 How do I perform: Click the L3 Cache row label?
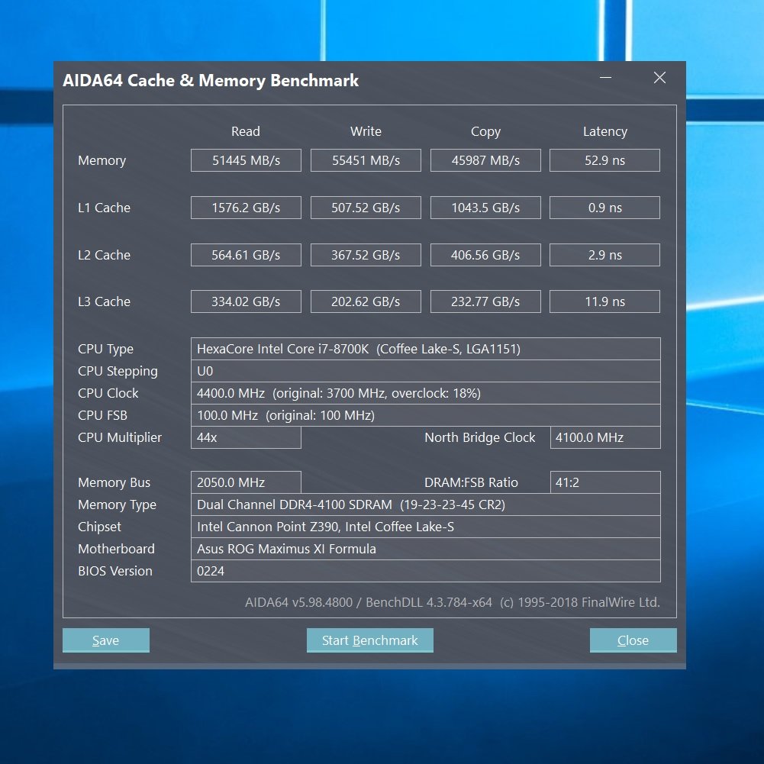(105, 301)
